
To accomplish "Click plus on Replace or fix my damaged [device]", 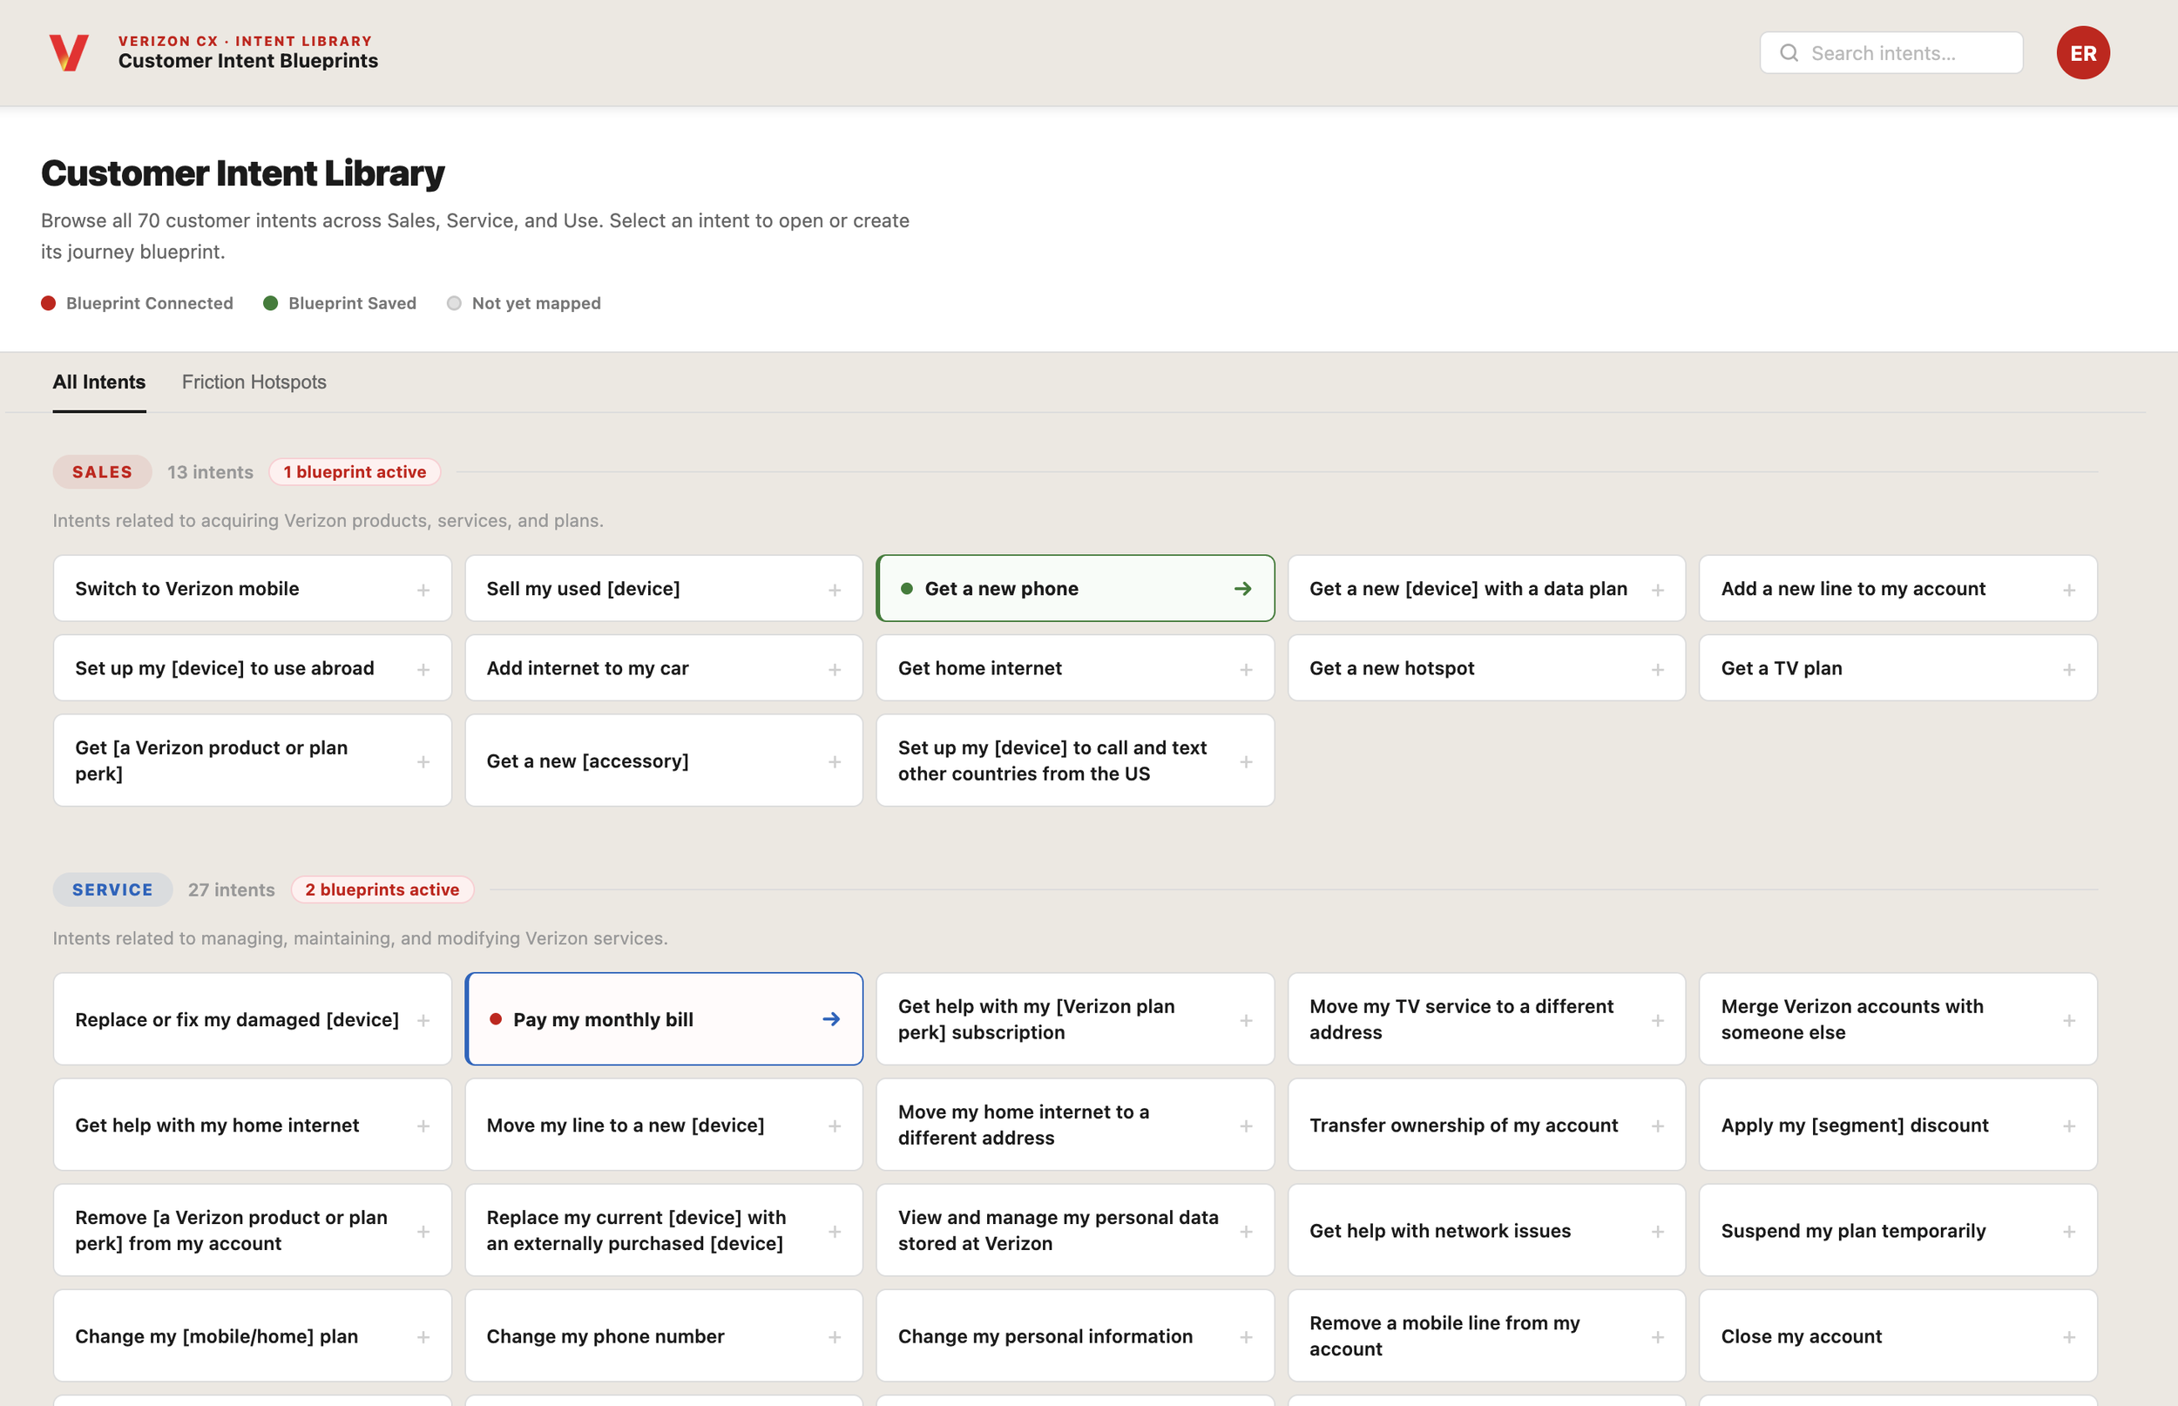I will 423,1020.
